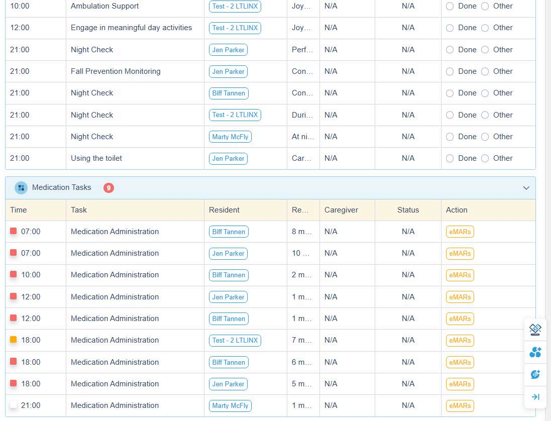This screenshot has width=551, height=421.
Task: Open the AI diamond logo widget
Action: 535,330
